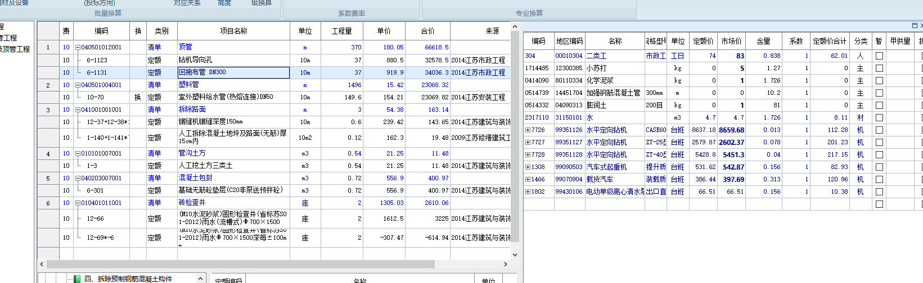Click the restore panel icon above the materials table
Image resolution: width=923 pixels, height=283 pixels.
pyautogui.click(x=915, y=26)
